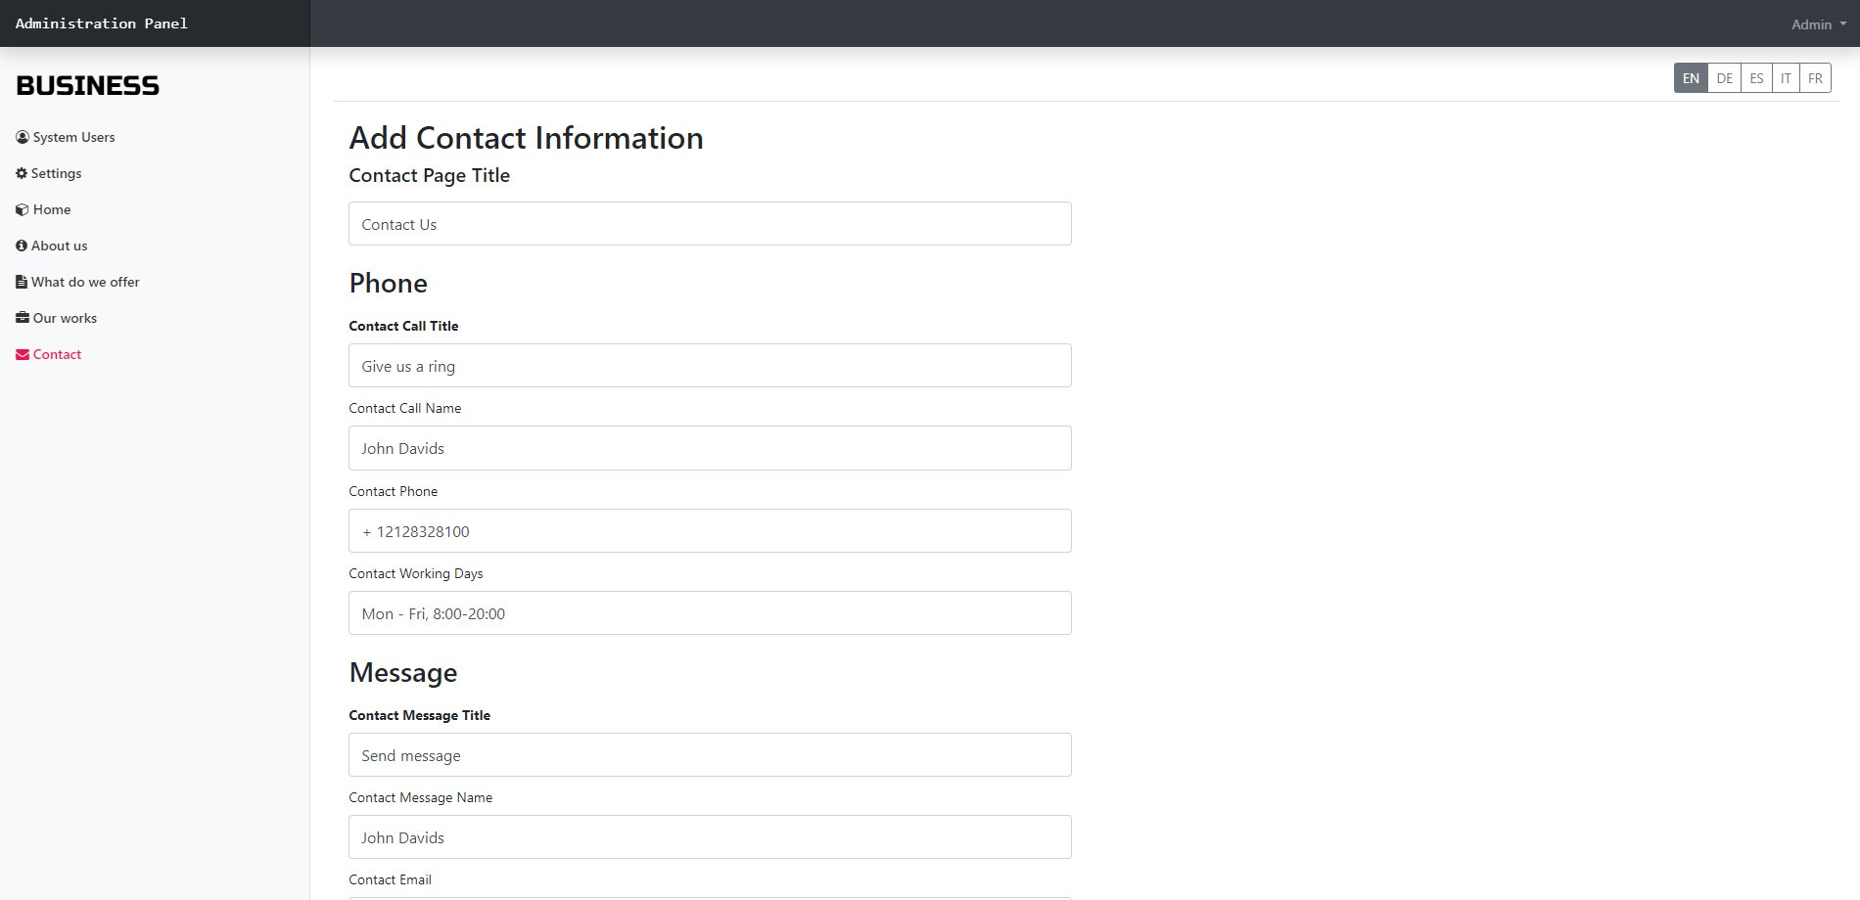
Task: Click the Contact Email label
Action: (390, 879)
